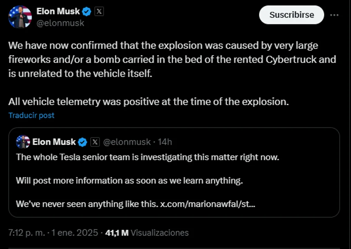
Task: Click the verified badge in the quoted post
Action: 82,142
